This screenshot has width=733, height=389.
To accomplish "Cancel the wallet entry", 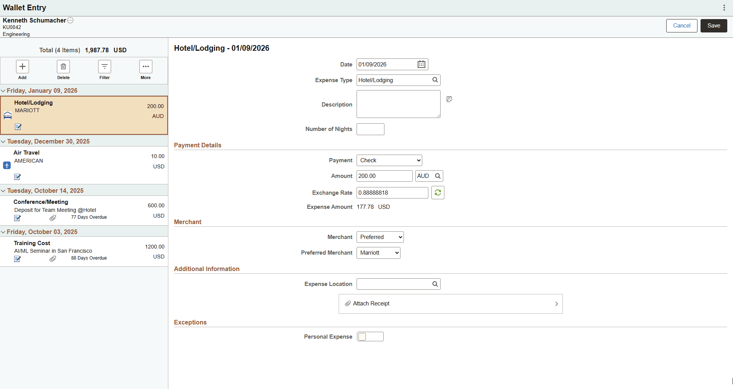I will (x=682, y=26).
